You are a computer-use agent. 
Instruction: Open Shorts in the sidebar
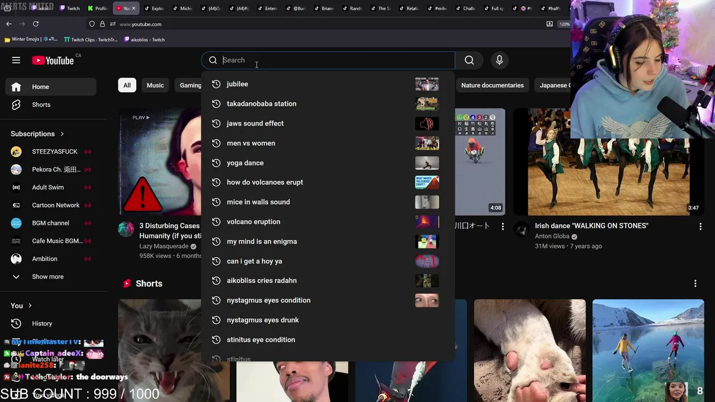point(51,104)
